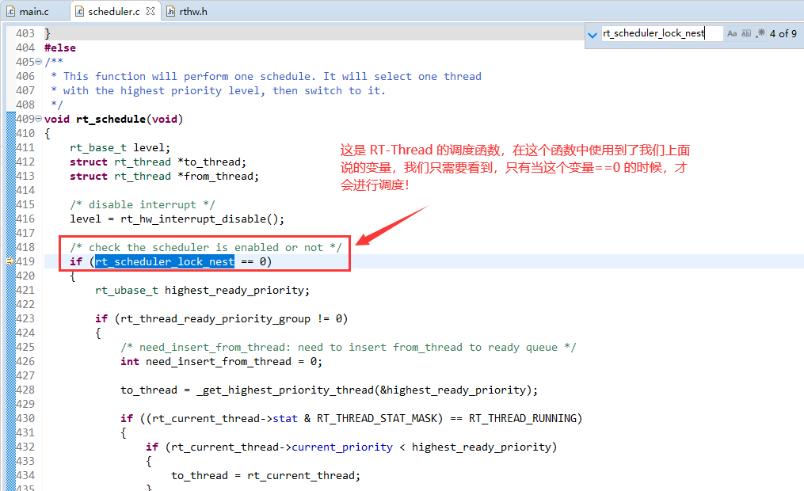The image size is (804, 491).
Task: Click the .c file icon on the scheduler.c tab
Action: (x=79, y=11)
